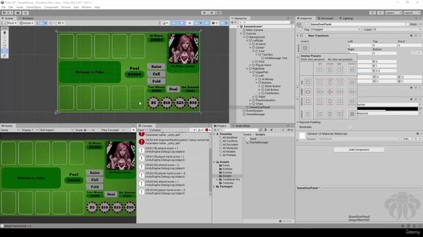
Task: Toggle GameOverPanel active checkbox in Inspector
Action: 307,24
